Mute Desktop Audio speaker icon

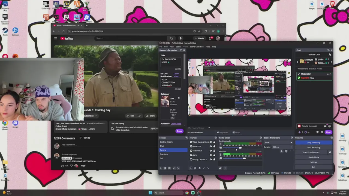pos(221,148)
